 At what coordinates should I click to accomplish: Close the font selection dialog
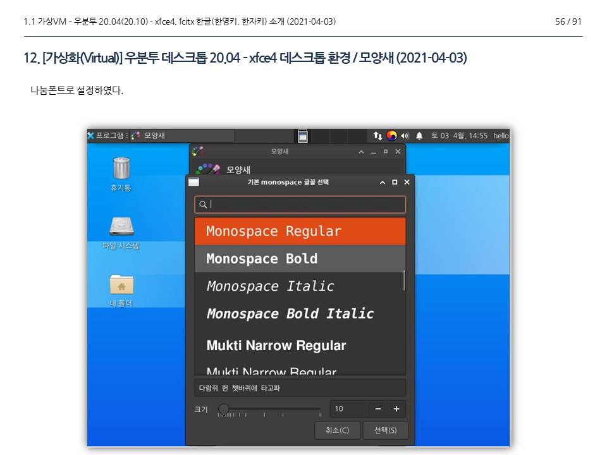coord(407,182)
